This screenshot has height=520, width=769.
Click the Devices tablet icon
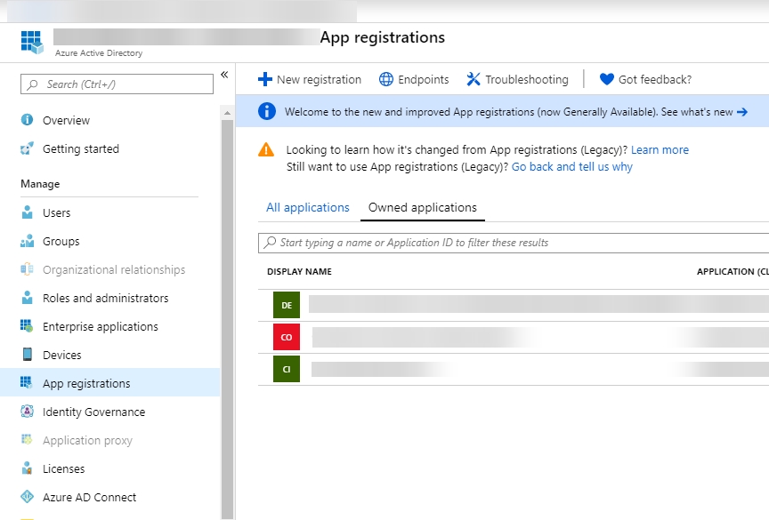click(28, 355)
